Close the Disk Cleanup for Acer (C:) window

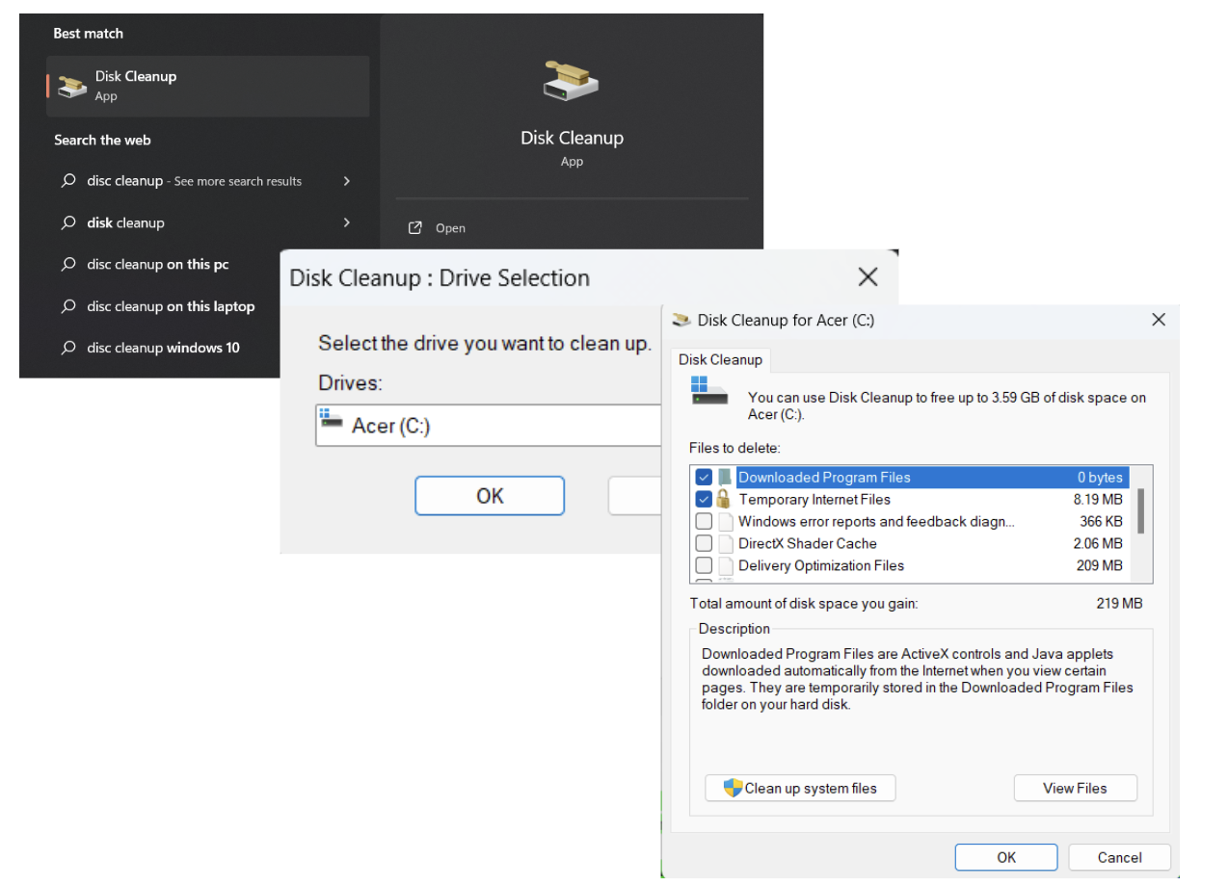[x=1159, y=320]
